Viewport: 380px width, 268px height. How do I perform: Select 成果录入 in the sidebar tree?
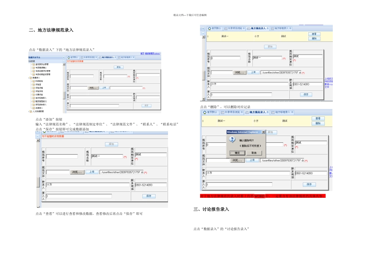pos(39,108)
